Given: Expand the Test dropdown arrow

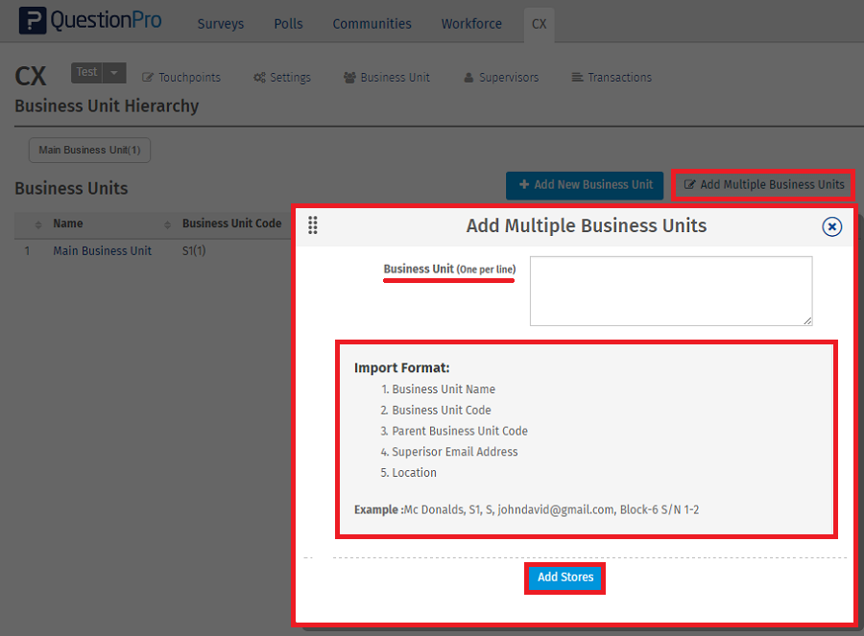Looking at the screenshot, I should click(114, 72).
